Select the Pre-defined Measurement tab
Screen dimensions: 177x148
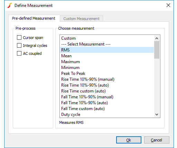[34, 18]
